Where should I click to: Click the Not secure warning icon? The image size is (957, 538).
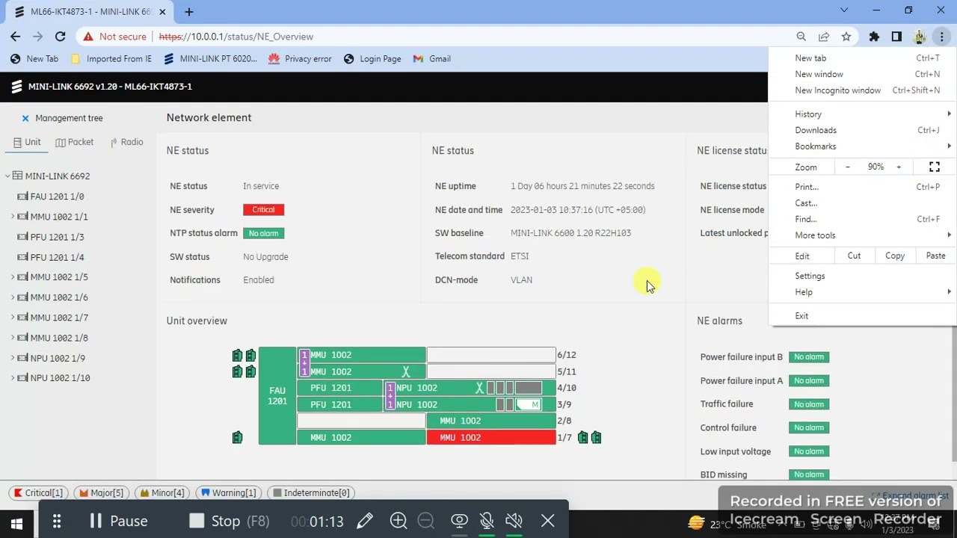tap(88, 37)
